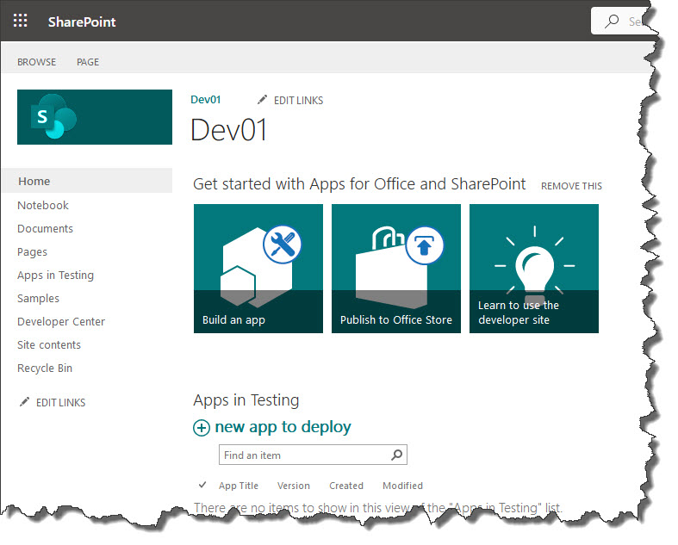
Task: Click REMOVE THIS to dismiss get started
Action: click(x=571, y=186)
